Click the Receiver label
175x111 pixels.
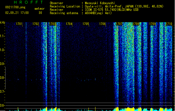click(x=56, y=10)
